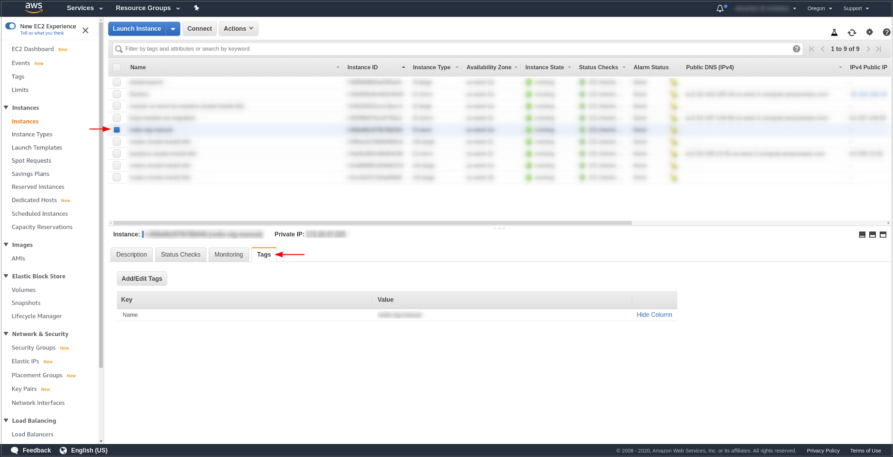Open the Actions dropdown

coord(238,29)
